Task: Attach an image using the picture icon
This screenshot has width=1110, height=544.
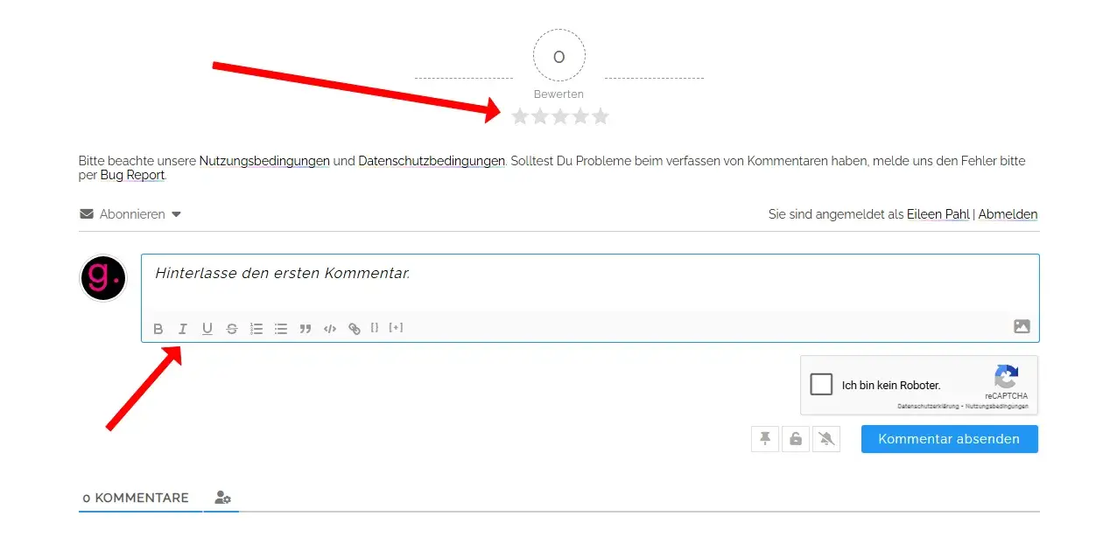Action: (1022, 326)
